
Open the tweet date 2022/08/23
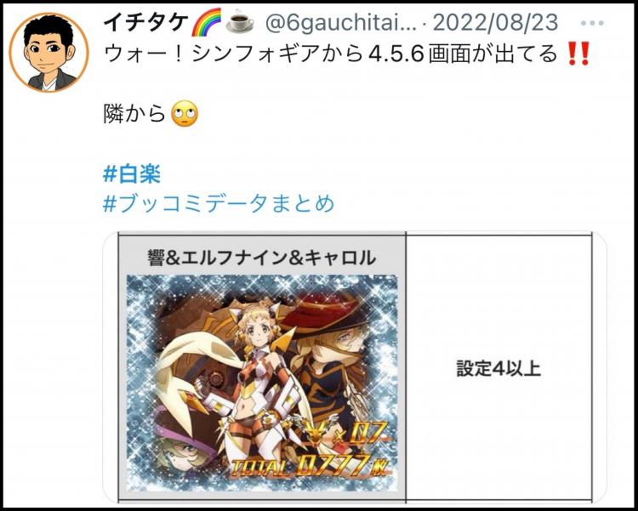[495, 23]
